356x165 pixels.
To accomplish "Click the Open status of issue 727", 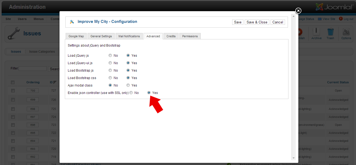I will 338,90.
